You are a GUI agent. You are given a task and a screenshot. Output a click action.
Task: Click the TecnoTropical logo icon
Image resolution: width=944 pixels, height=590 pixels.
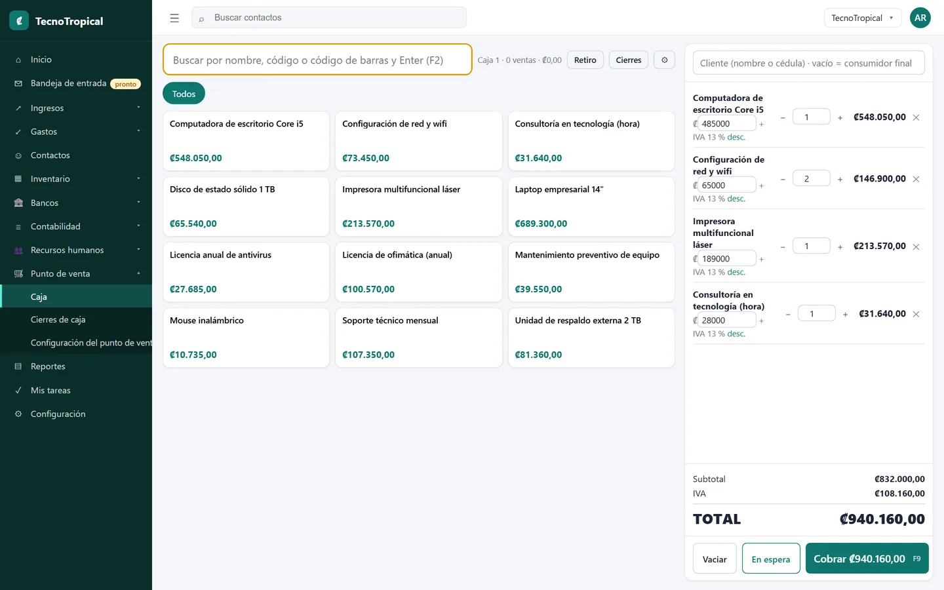(x=19, y=21)
